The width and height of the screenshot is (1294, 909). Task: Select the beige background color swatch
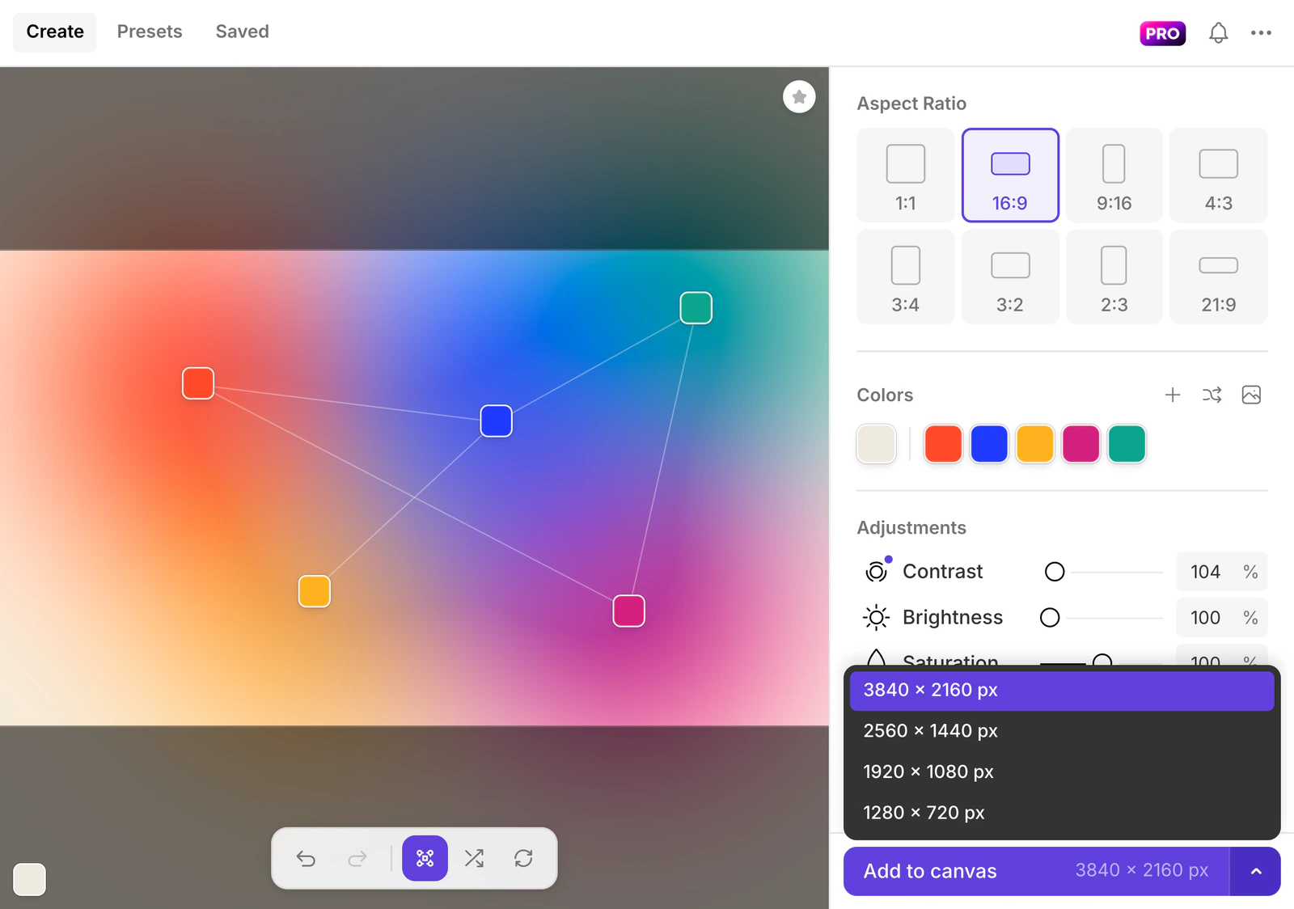click(x=877, y=444)
